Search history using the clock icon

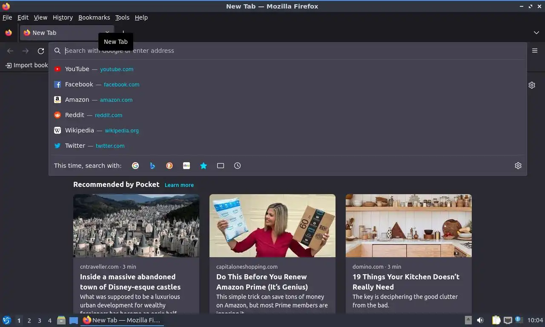tap(238, 166)
